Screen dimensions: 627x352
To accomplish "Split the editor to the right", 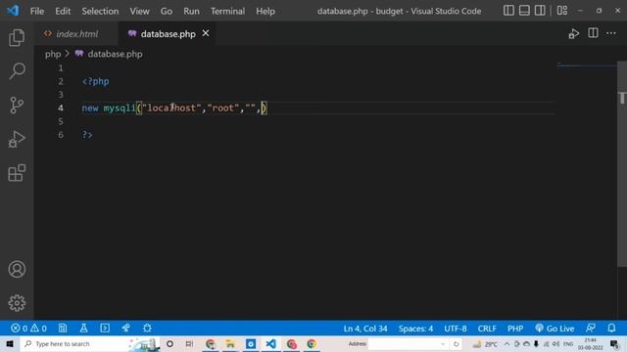I will (x=593, y=33).
